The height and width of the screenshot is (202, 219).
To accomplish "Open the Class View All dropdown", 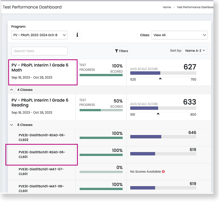I will [x=179, y=35].
